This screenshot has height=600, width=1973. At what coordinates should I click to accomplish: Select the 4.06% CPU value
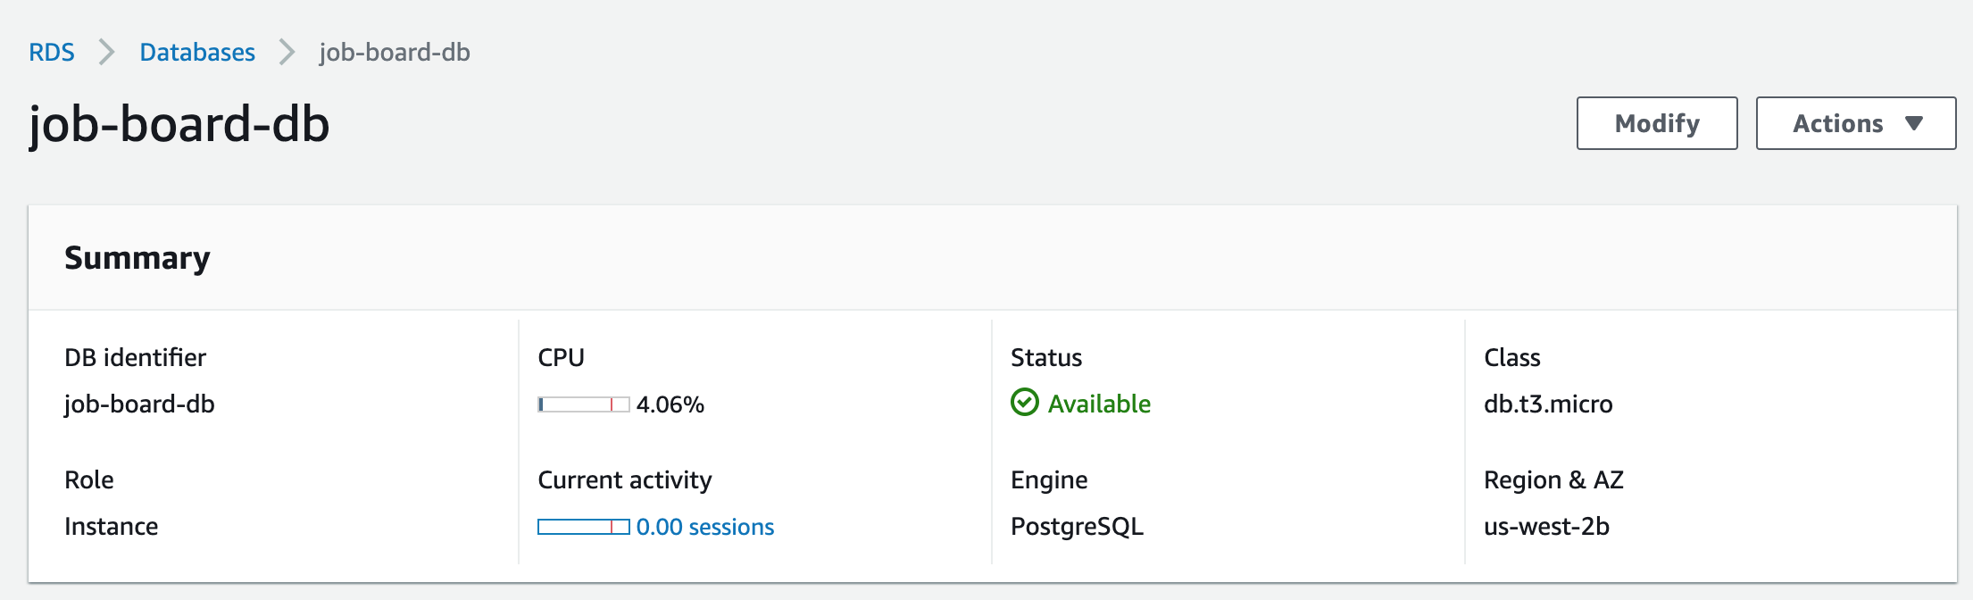(670, 404)
